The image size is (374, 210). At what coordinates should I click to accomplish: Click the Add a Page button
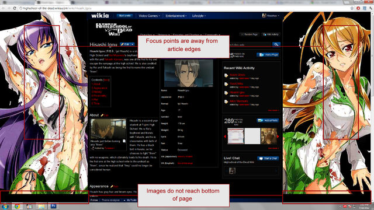click(268, 55)
